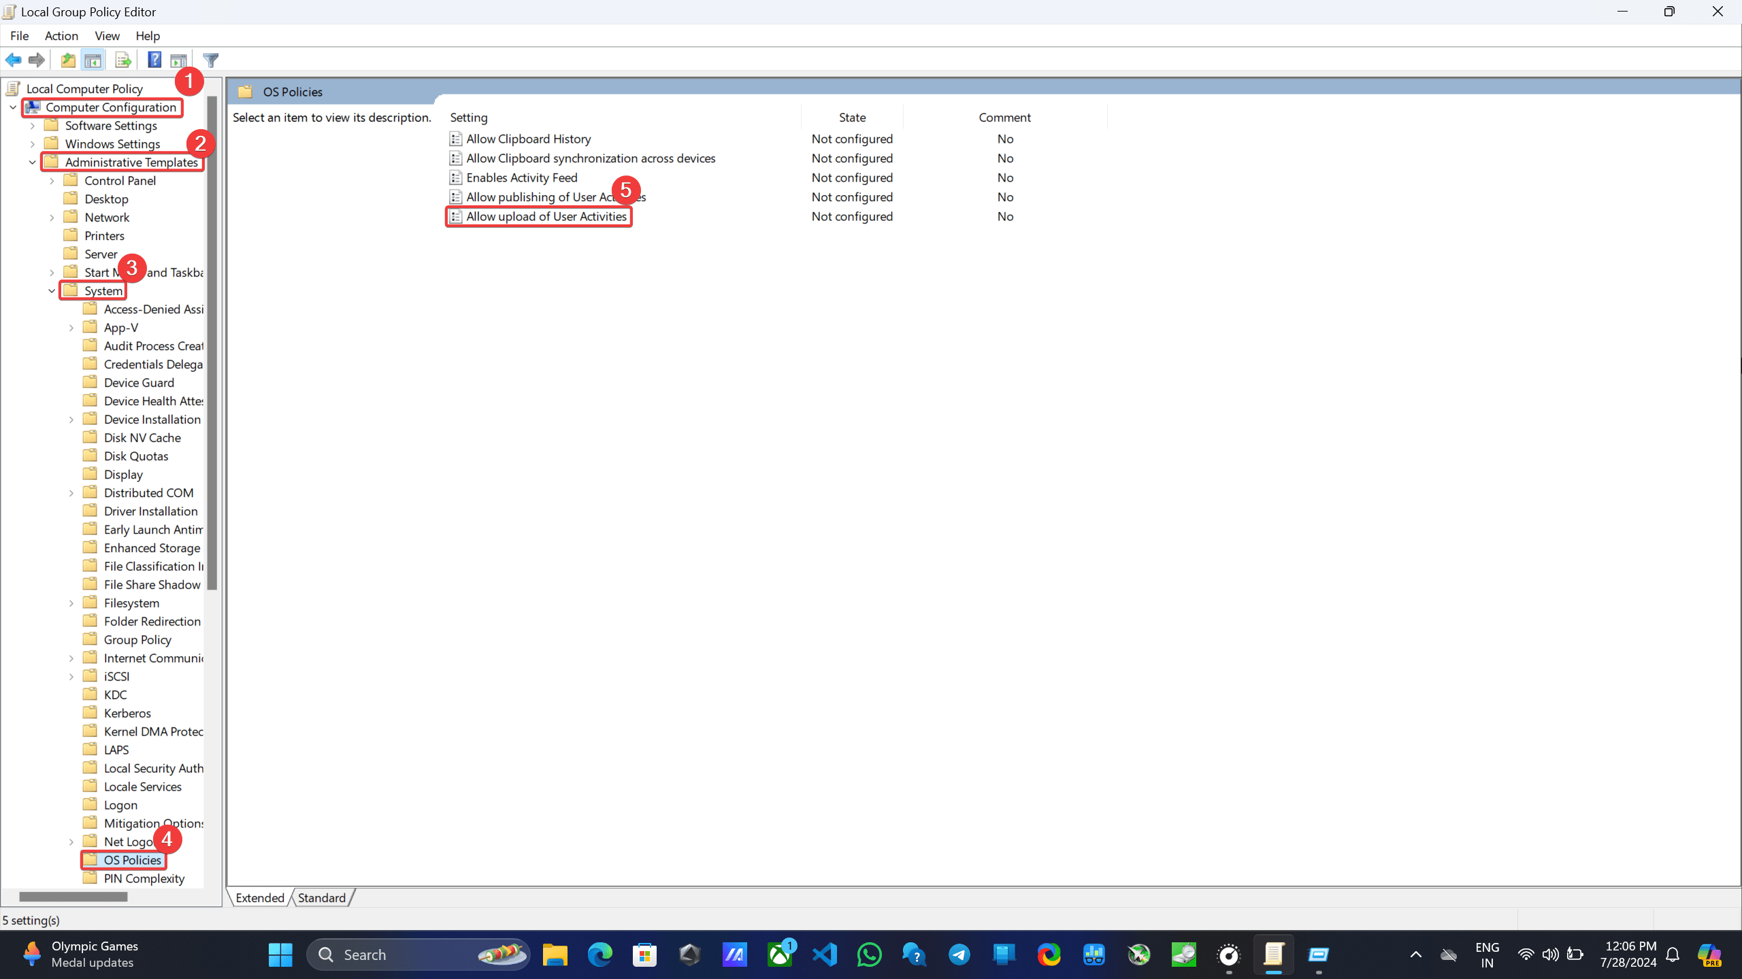1742x979 pixels.
Task: Expand Distributed COM folder node
Action: [71, 493]
